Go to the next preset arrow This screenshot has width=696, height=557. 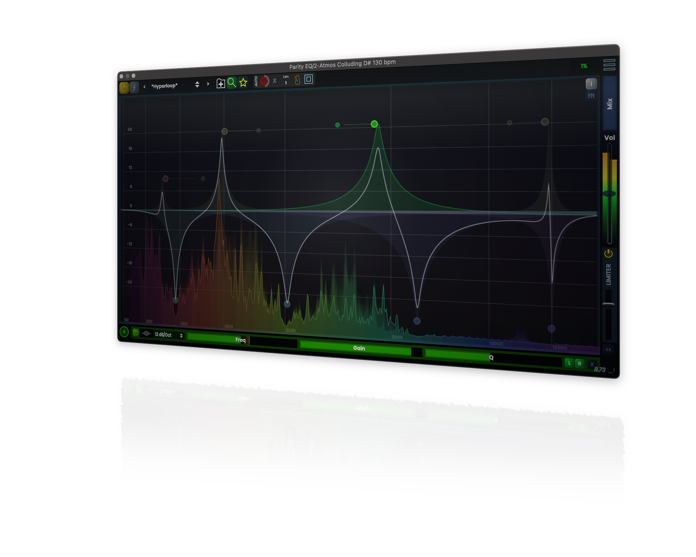click(x=208, y=84)
